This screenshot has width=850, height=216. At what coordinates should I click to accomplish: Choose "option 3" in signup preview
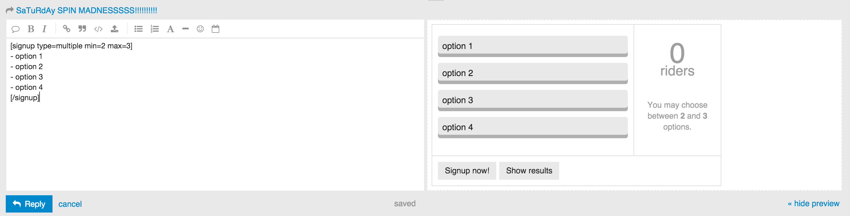pyautogui.click(x=532, y=100)
